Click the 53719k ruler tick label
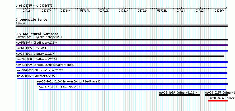This screenshot has height=111, width=235. [85, 11]
